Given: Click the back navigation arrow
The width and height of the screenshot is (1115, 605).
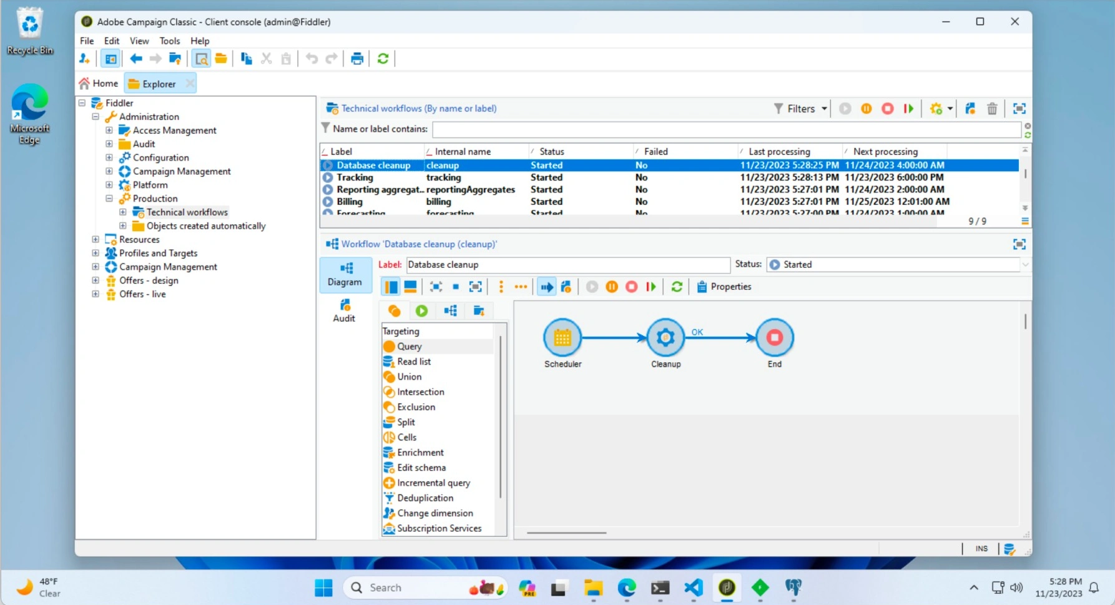Looking at the screenshot, I should pos(135,59).
